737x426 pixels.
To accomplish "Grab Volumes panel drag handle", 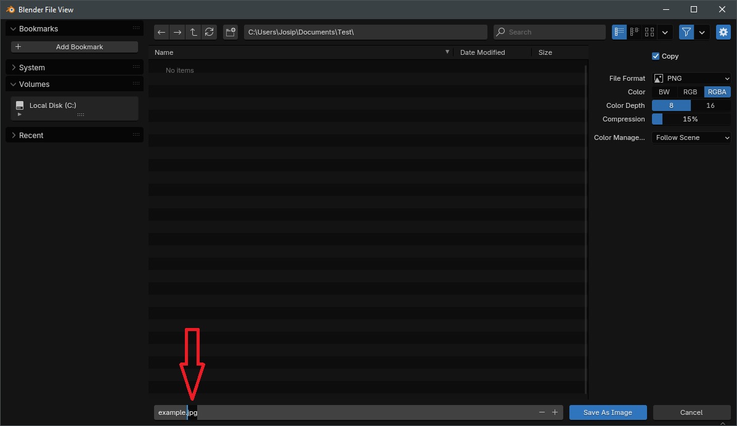I will tap(136, 84).
